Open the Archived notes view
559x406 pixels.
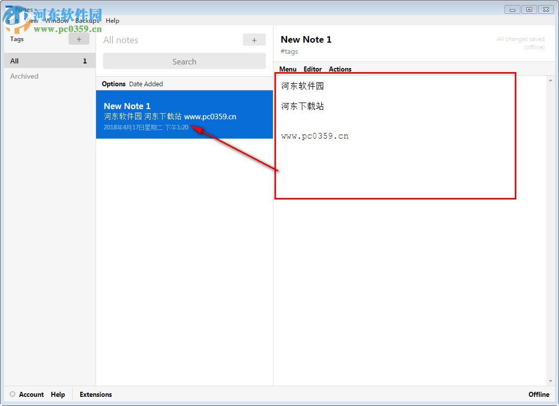24,76
